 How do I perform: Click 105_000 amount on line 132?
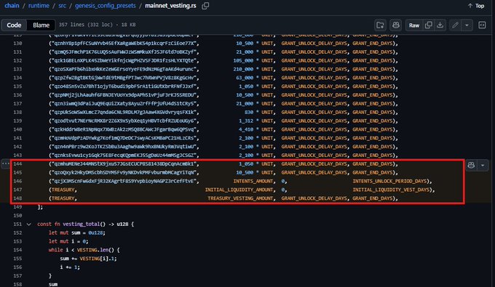(x=243, y=60)
